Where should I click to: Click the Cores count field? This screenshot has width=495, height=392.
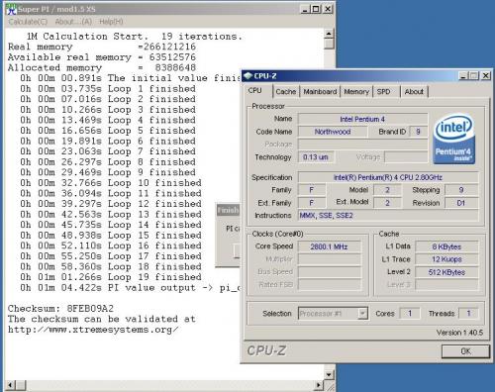[x=410, y=313]
